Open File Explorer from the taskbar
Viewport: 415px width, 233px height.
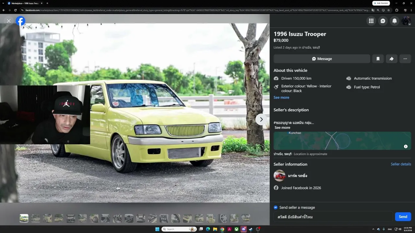[215, 229]
